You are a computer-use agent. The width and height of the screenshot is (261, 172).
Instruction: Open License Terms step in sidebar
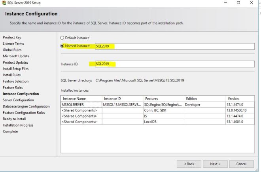[13, 43]
